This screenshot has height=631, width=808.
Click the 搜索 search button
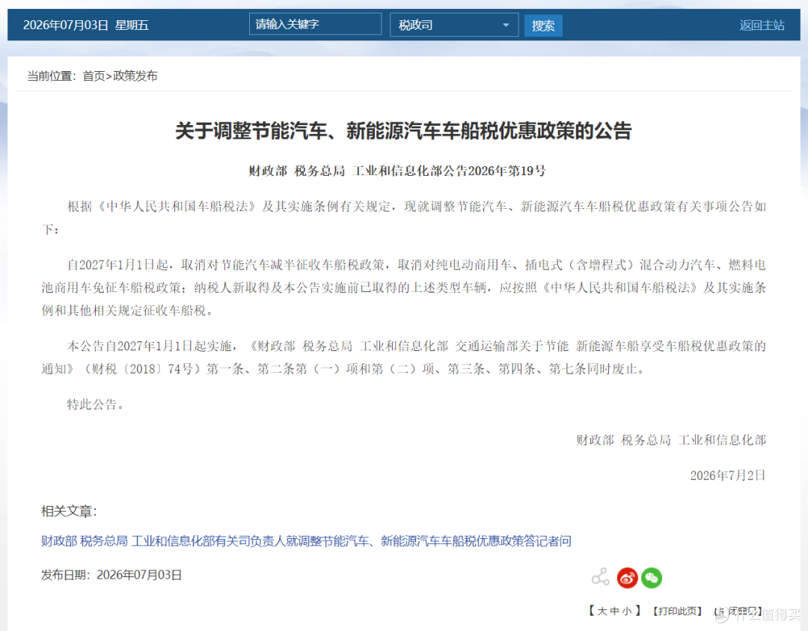pyautogui.click(x=543, y=25)
